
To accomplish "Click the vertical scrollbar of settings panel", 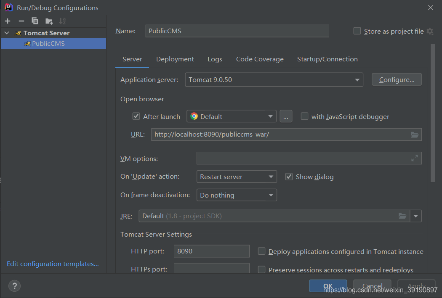I will (433, 113).
